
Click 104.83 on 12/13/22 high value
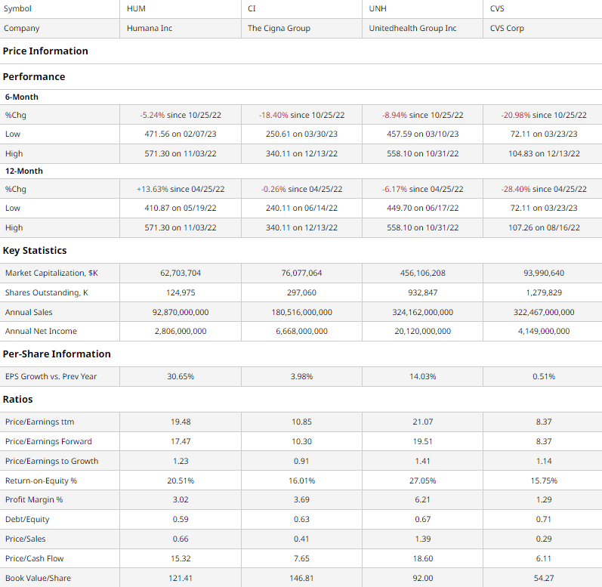[544, 153]
